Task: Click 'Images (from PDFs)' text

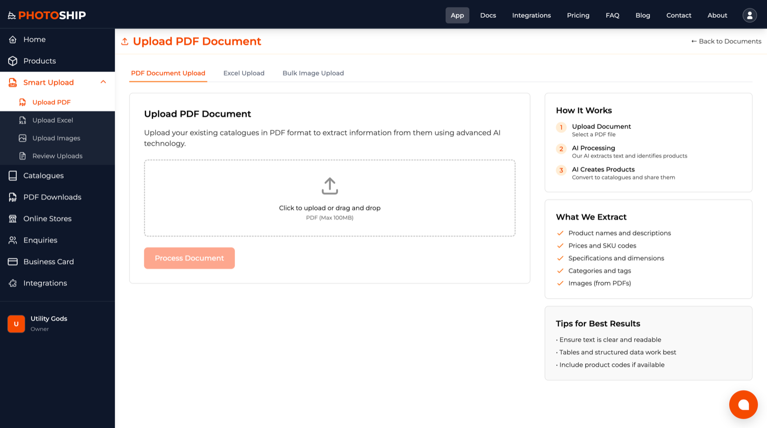Action: (599, 283)
